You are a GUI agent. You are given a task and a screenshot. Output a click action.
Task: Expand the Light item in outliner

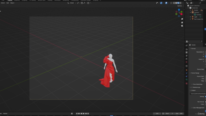190,17
